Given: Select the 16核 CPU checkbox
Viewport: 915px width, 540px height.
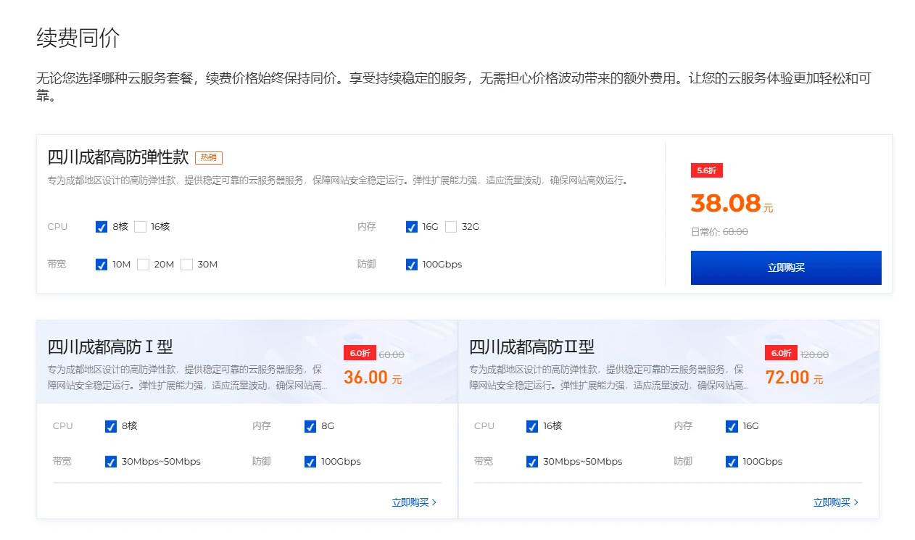Looking at the screenshot, I should [x=140, y=227].
